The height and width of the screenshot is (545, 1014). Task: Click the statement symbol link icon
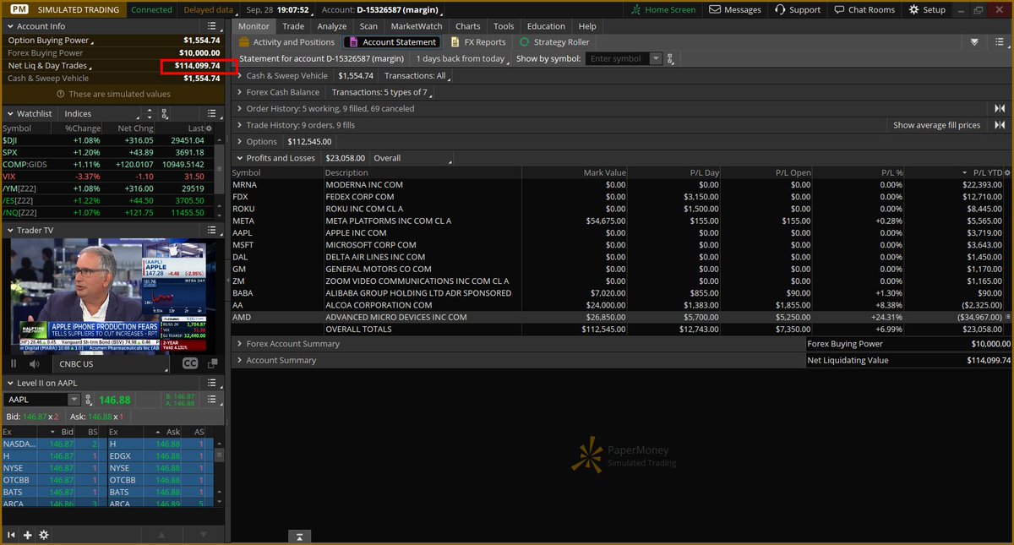click(x=671, y=59)
